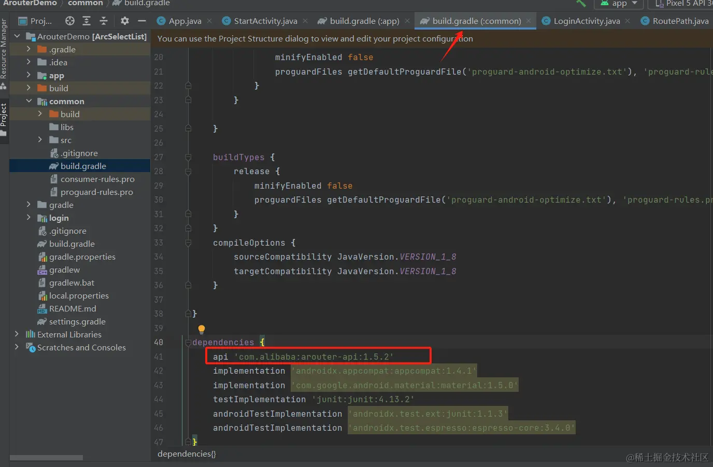
Task: Click the Project Structure notification banner text
Action: pos(315,39)
